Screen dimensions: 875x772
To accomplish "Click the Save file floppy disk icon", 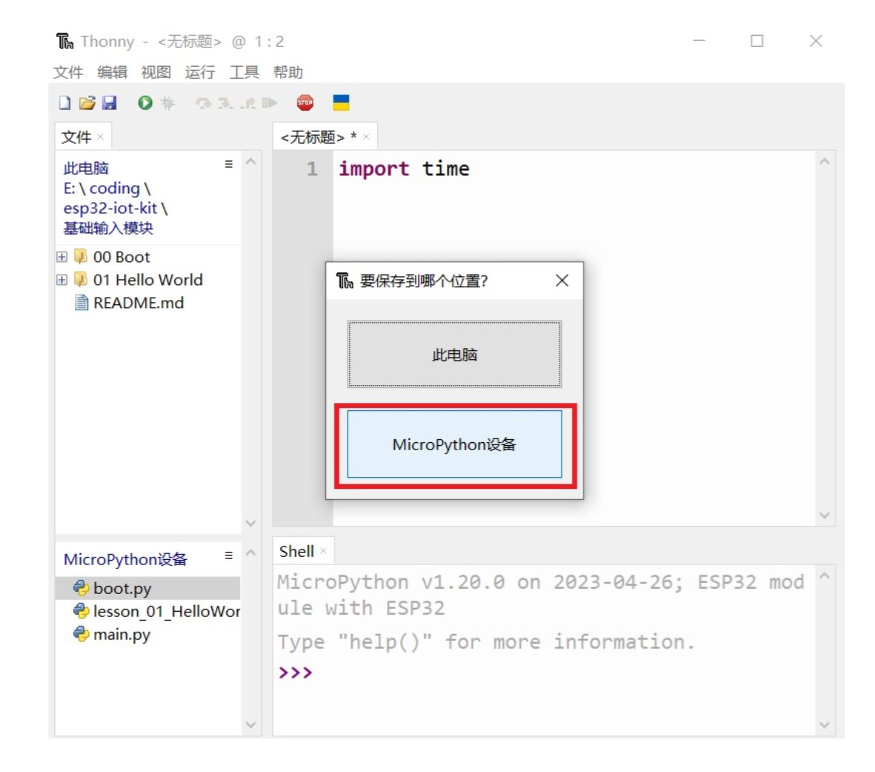I will [x=109, y=103].
